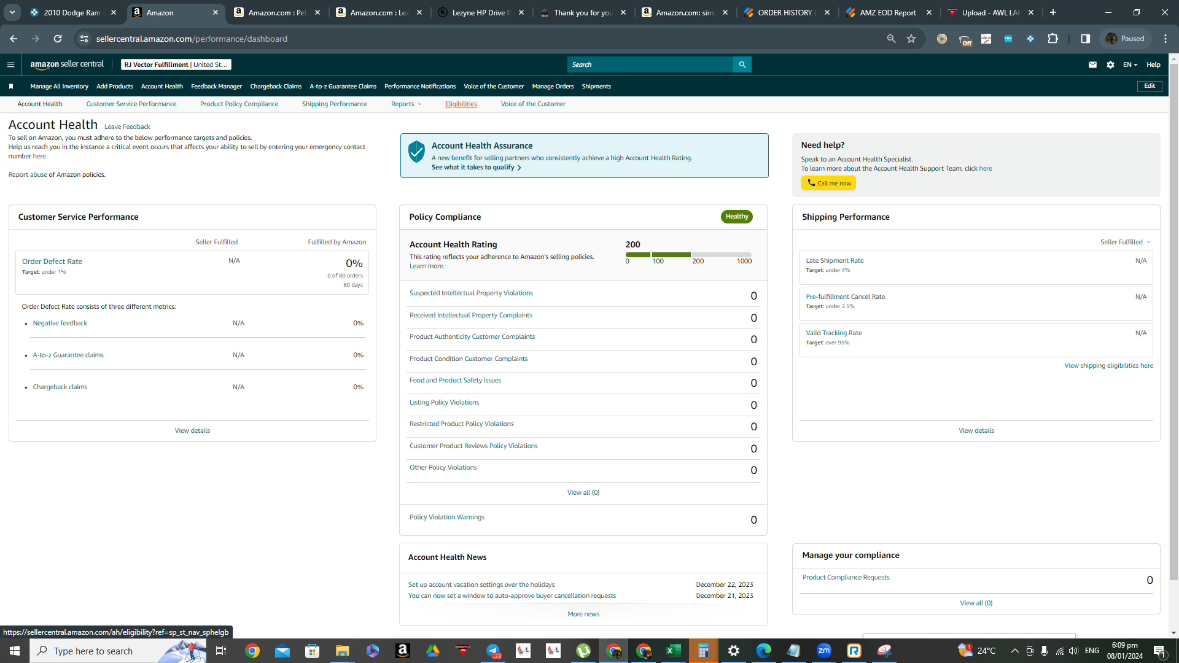Open Order Defect Rate link
This screenshot has width=1179, height=663.
[52, 262]
